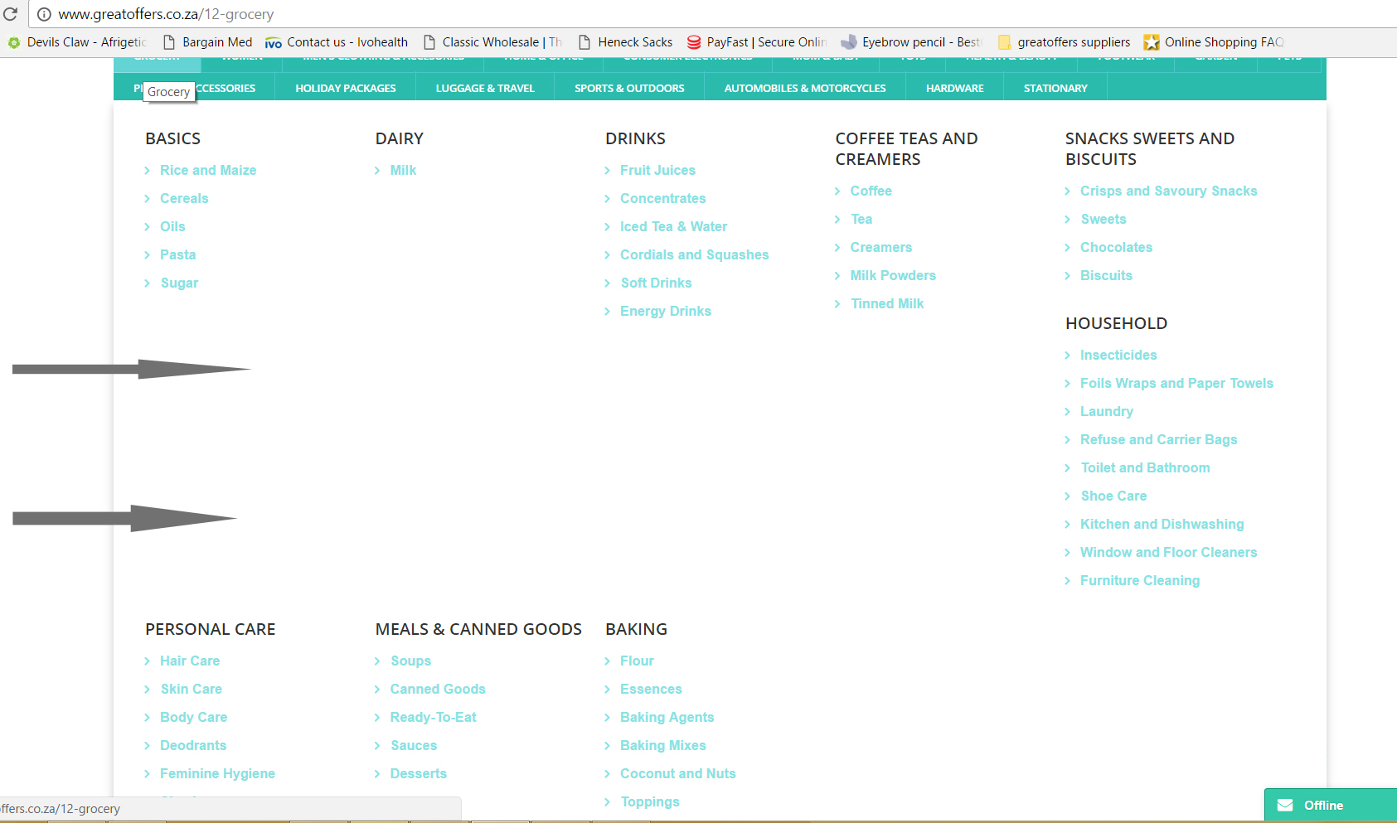The height and width of the screenshot is (823, 1397).
Task: Click the HOUSEHOLD section heading
Action: pos(1117,323)
